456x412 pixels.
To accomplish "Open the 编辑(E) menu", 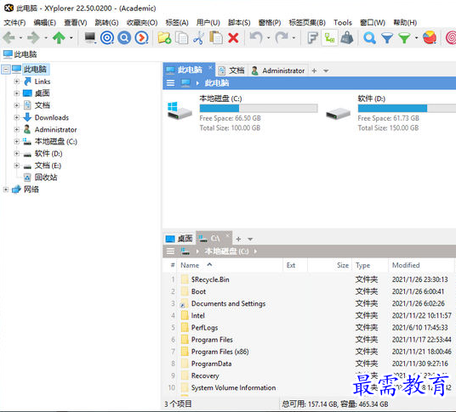I will point(45,23).
